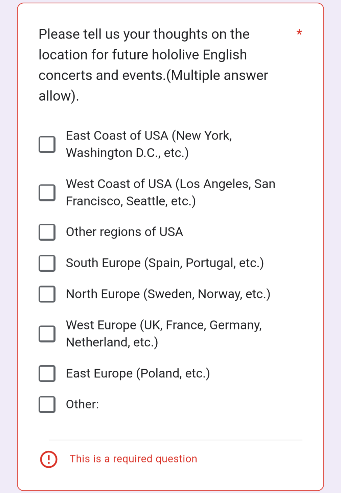
Task: Toggle the Other: checkbox
Action: (x=47, y=404)
